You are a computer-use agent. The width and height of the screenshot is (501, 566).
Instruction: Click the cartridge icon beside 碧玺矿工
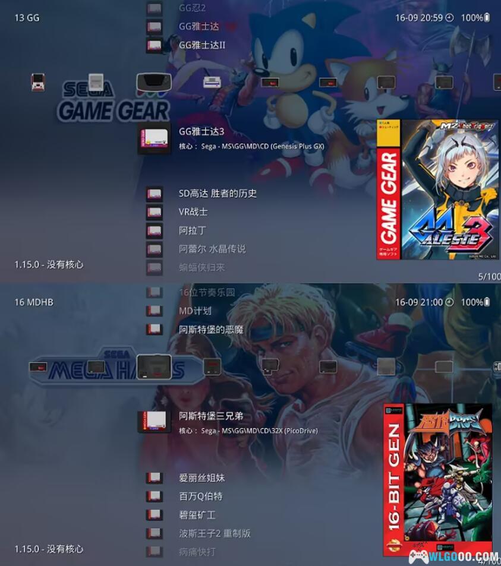click(x=155, y=515)
